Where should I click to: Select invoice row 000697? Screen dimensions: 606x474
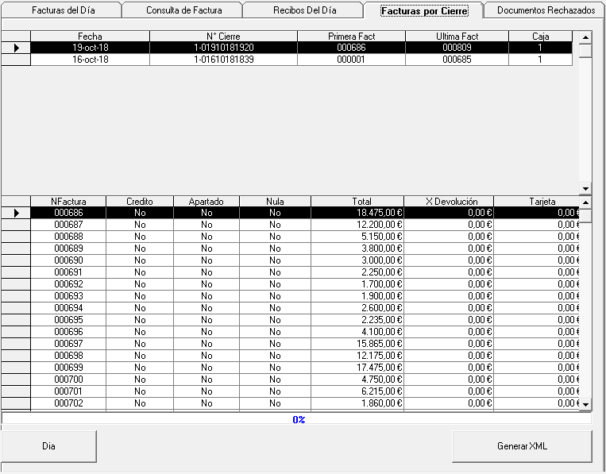(68, 343)
